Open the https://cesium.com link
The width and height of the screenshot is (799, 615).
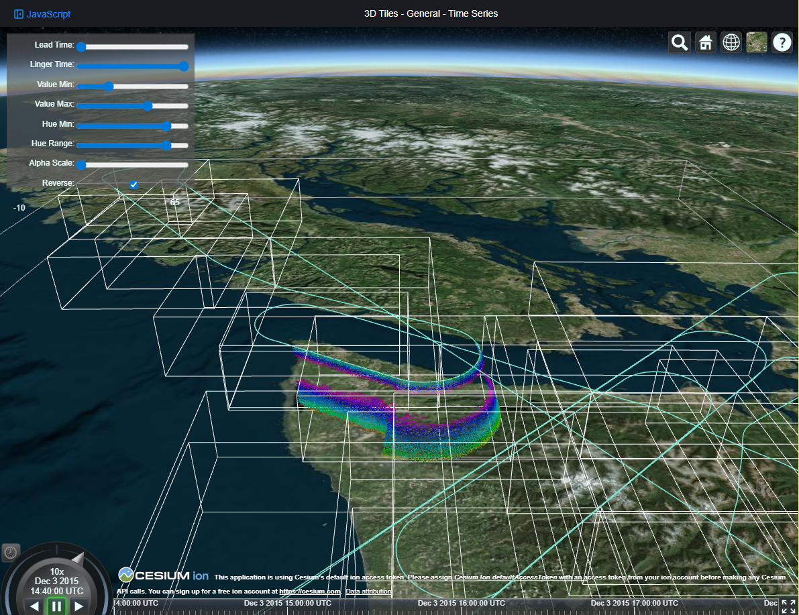[x=310, y=591]
